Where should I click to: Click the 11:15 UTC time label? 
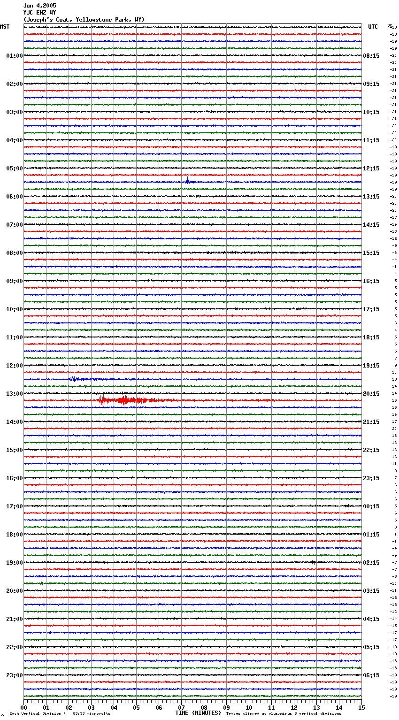click(x=371, y=140)
